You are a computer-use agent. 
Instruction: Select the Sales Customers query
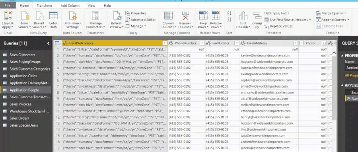pos(26,55)
